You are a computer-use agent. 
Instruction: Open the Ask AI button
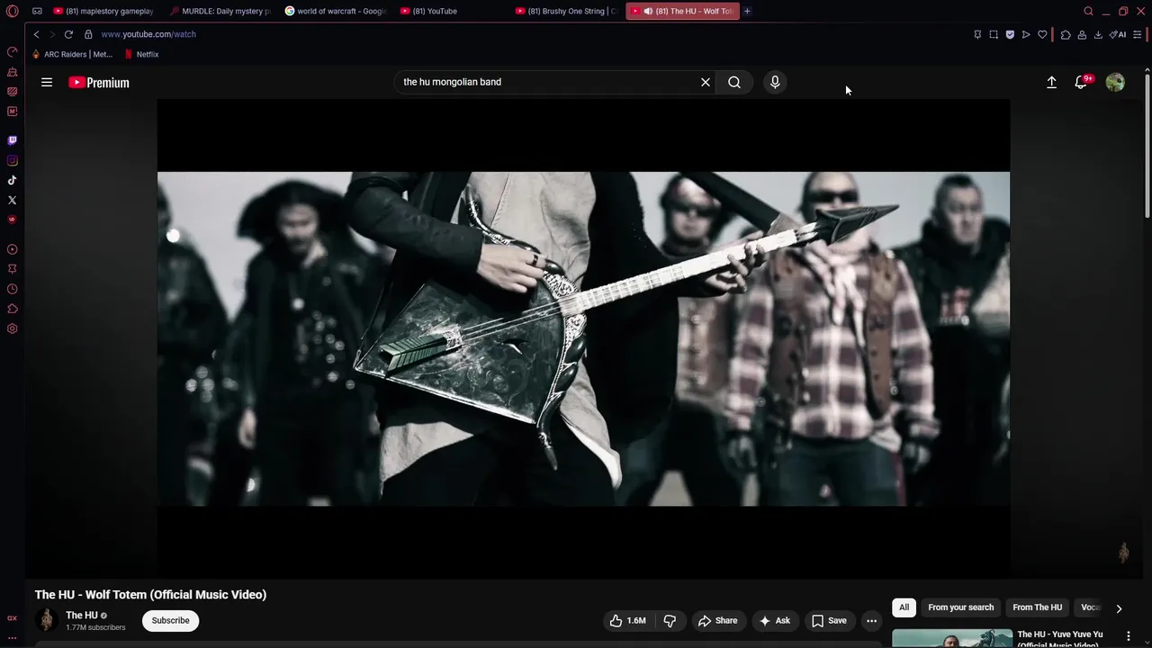[x=774, y=621]
